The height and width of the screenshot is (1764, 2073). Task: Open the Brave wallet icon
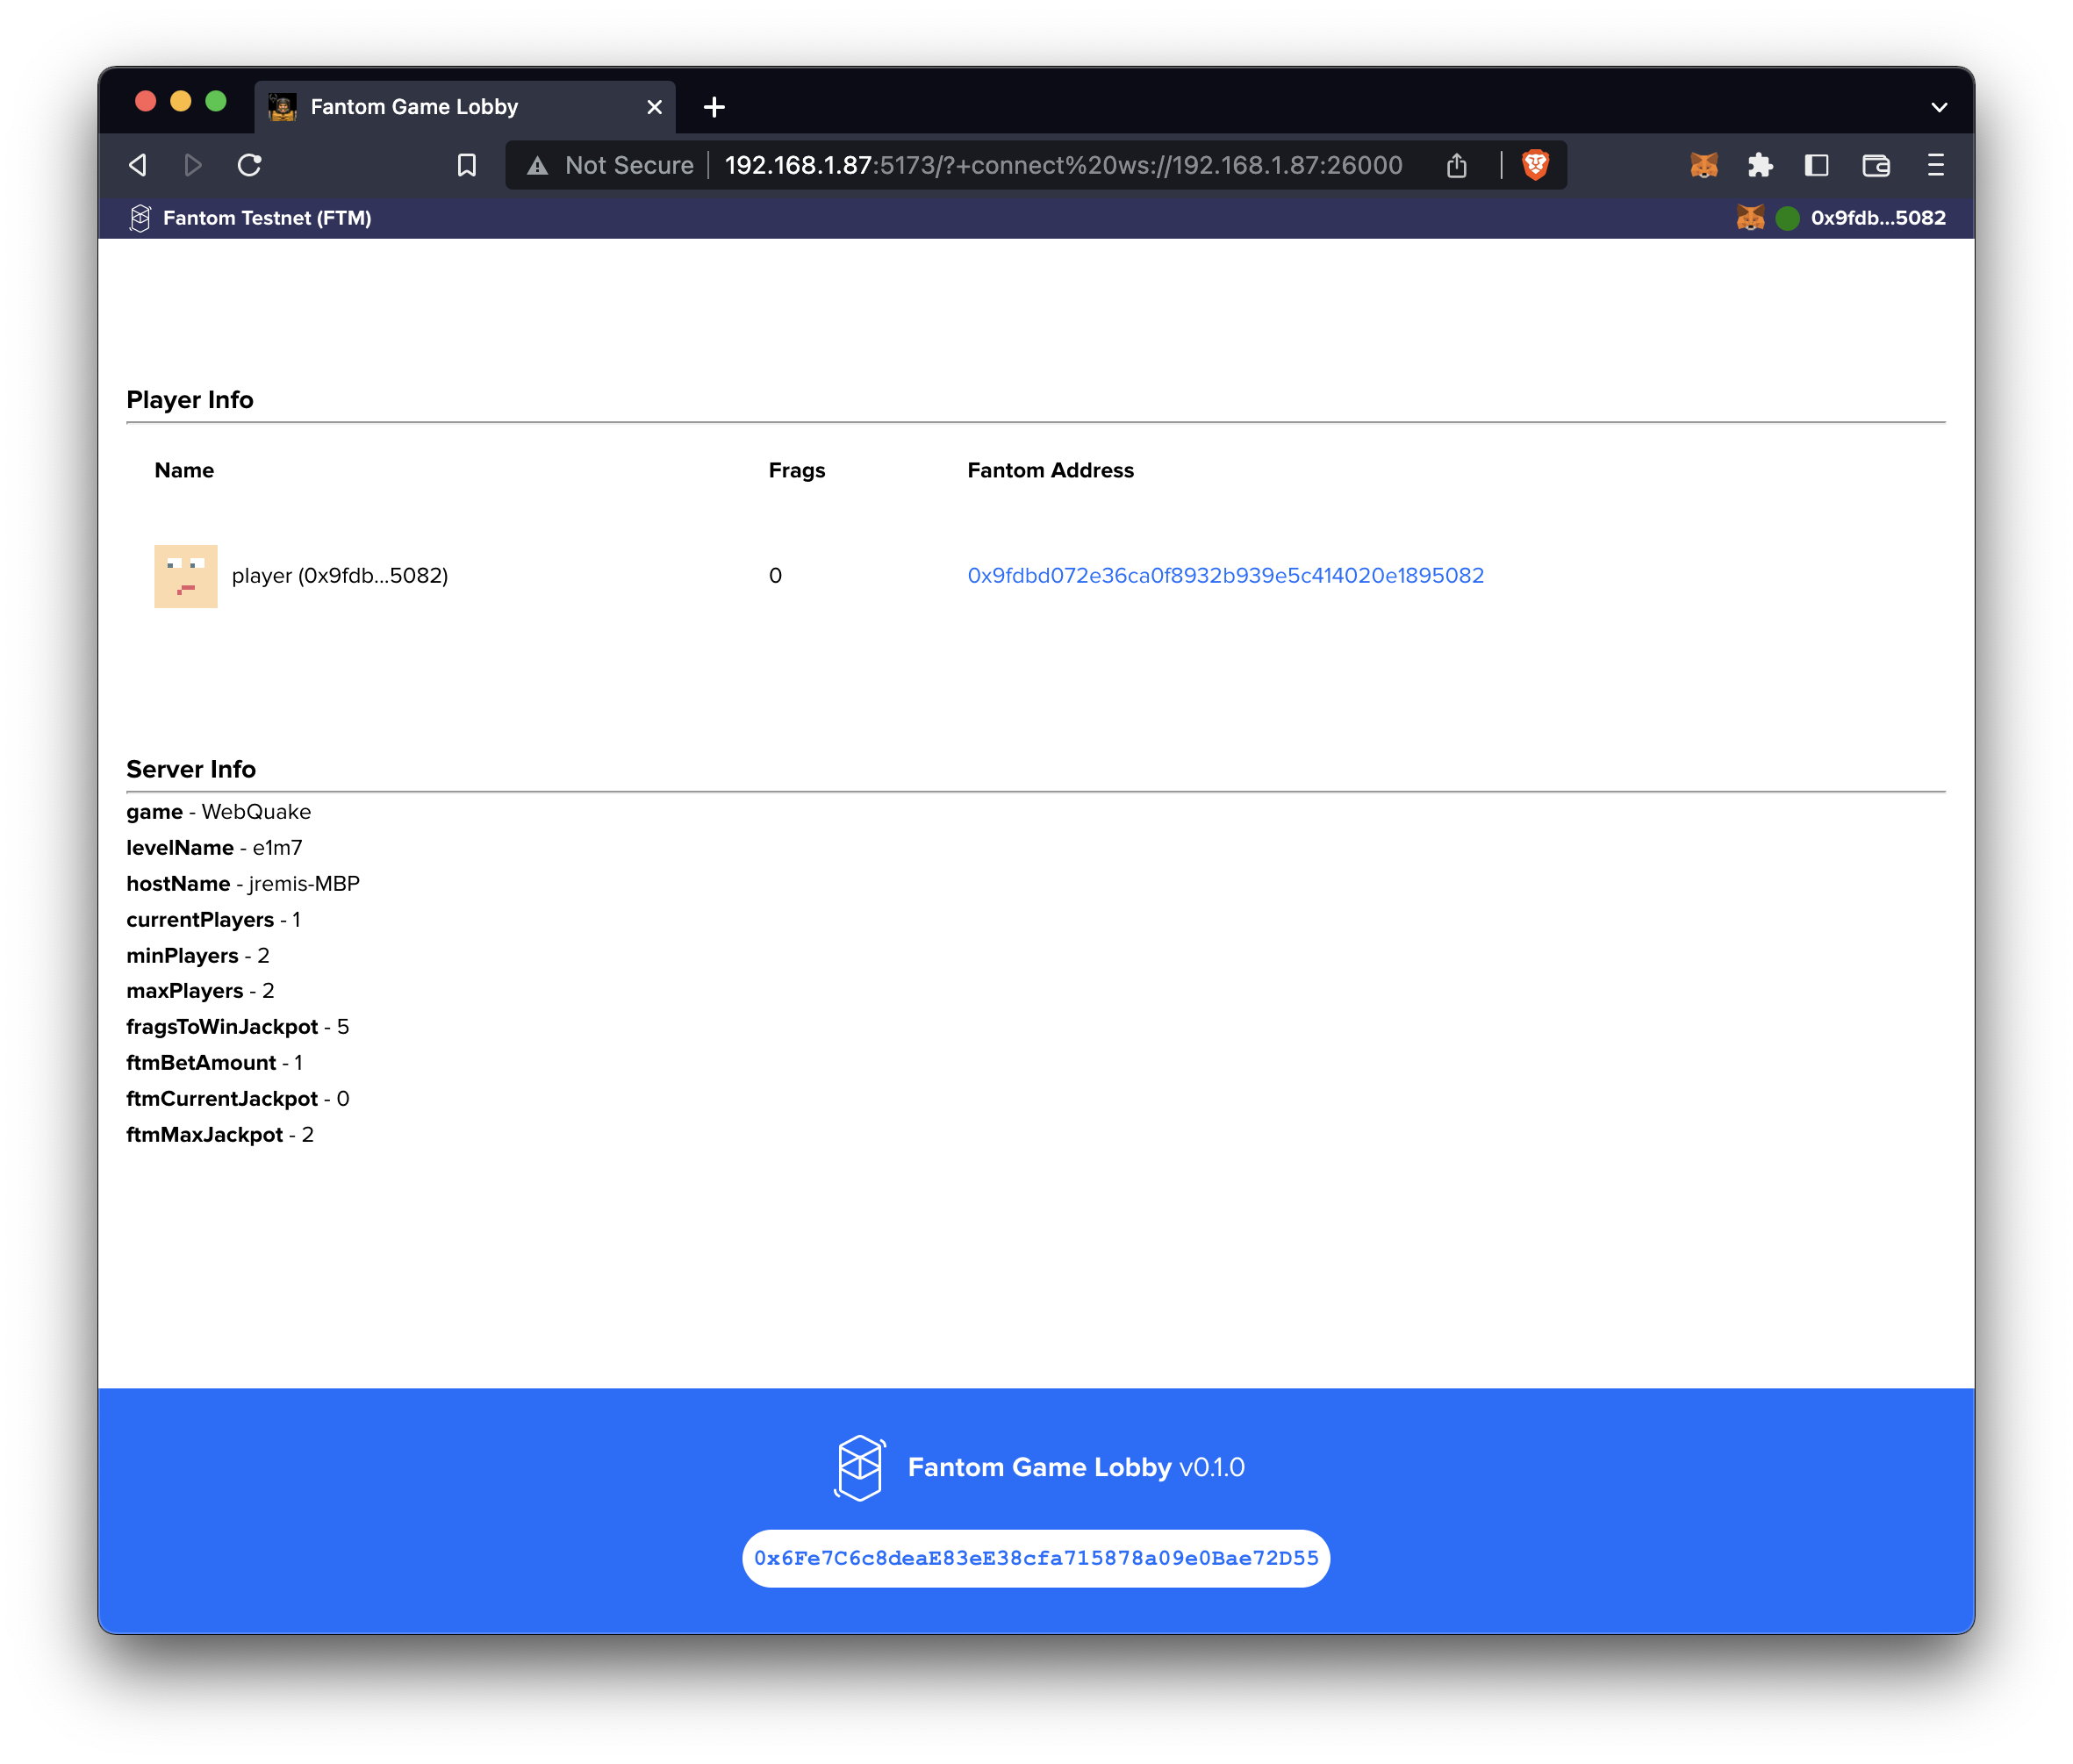click(x=1875, y=165)
